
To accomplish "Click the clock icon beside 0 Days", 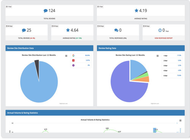I will [x=160, y=30].
